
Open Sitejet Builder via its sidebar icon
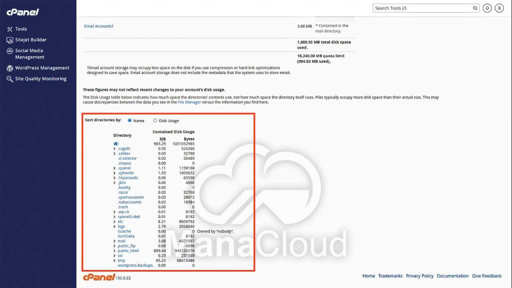pos(9,40)
